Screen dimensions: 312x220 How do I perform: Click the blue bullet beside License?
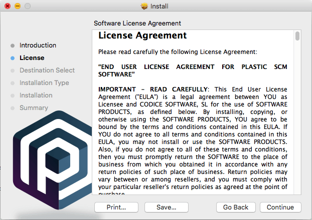point(13,58)
